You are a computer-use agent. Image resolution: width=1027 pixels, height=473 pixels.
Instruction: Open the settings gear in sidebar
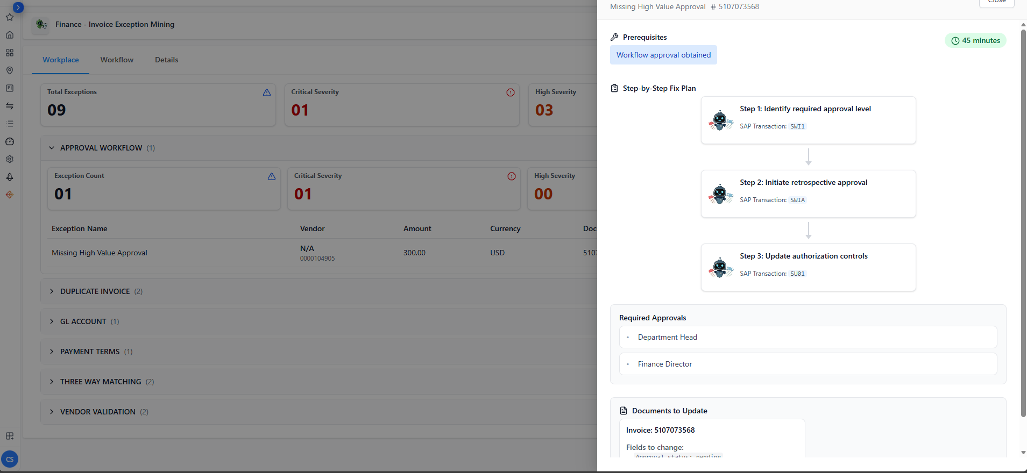click(10, 159)
